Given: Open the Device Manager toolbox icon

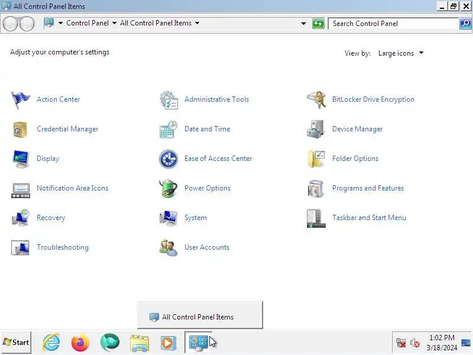Looking at the screenshot, I should point(316,129).
